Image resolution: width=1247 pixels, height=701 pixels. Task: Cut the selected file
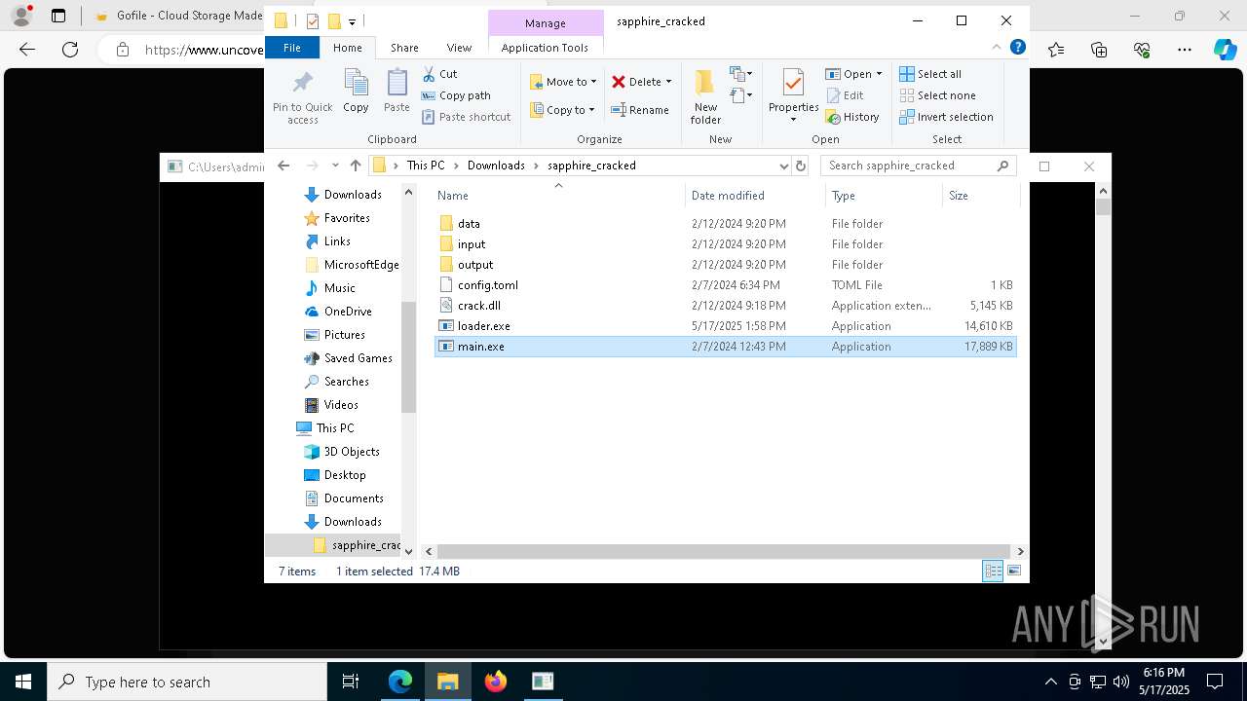pos(439,74)
